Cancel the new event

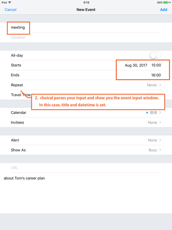click(x=11, y=10)
